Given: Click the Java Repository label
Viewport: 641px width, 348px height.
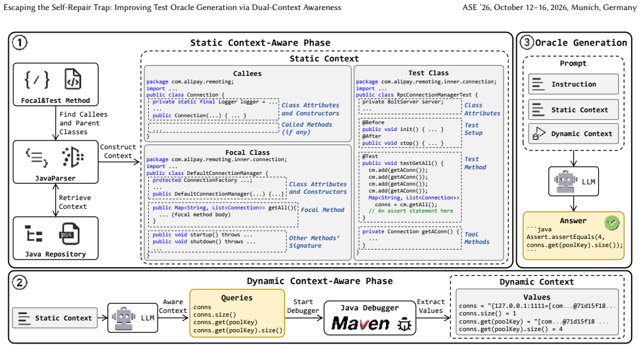Looking at the screenshot, I should 56,254.
